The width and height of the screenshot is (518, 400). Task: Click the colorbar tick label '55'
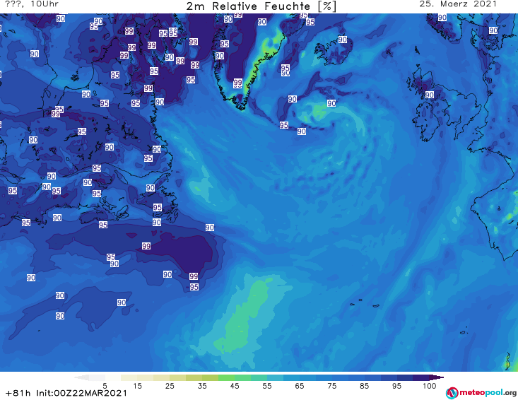coord(267,386)
